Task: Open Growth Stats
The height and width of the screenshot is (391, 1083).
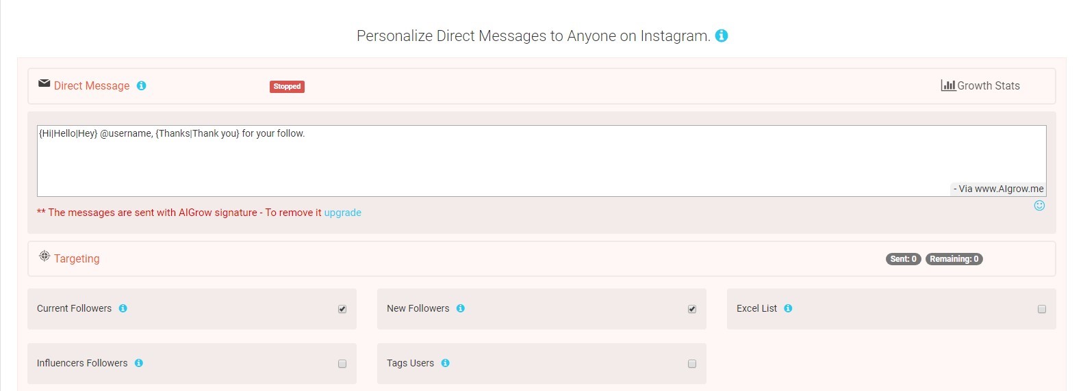Action: coord(988,85)
